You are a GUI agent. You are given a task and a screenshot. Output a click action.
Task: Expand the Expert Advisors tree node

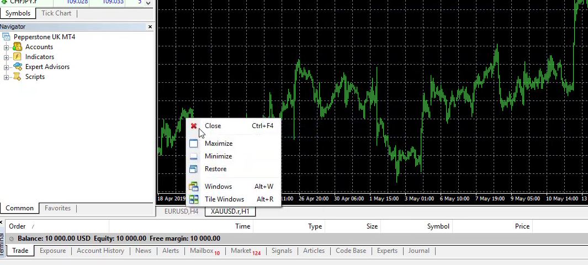point(6,67)
